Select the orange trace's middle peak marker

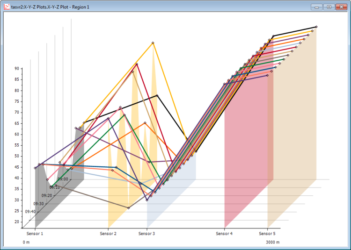click(145, 122)
